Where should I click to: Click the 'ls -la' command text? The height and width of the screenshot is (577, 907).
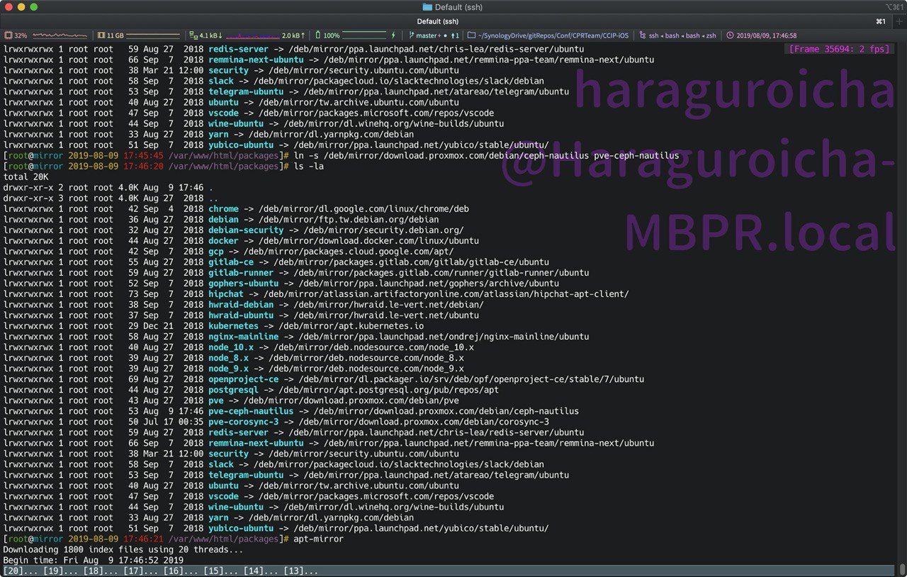309,166
